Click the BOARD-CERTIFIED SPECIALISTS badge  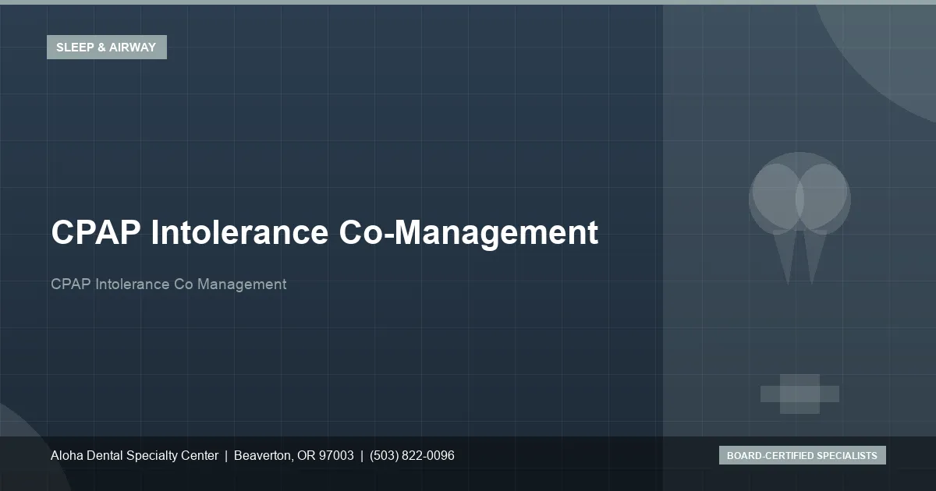(x=802, y=456)
